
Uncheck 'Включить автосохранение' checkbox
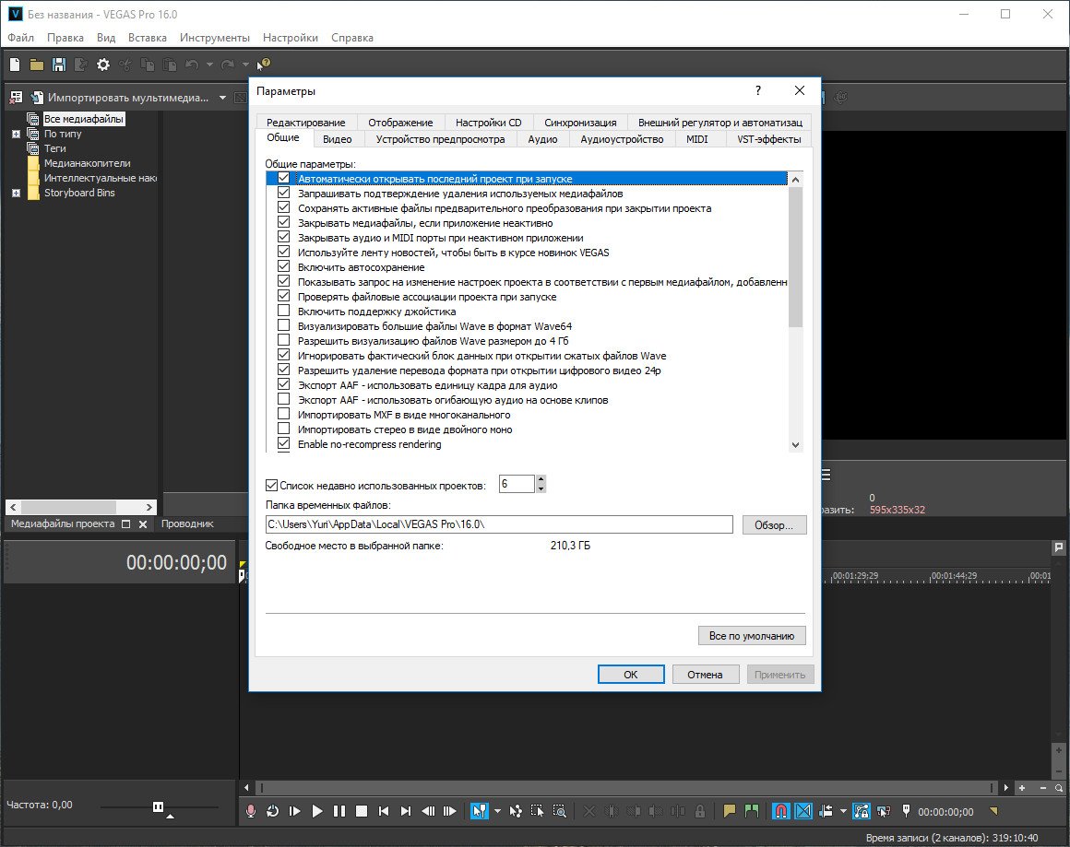[x=284, y=267]
